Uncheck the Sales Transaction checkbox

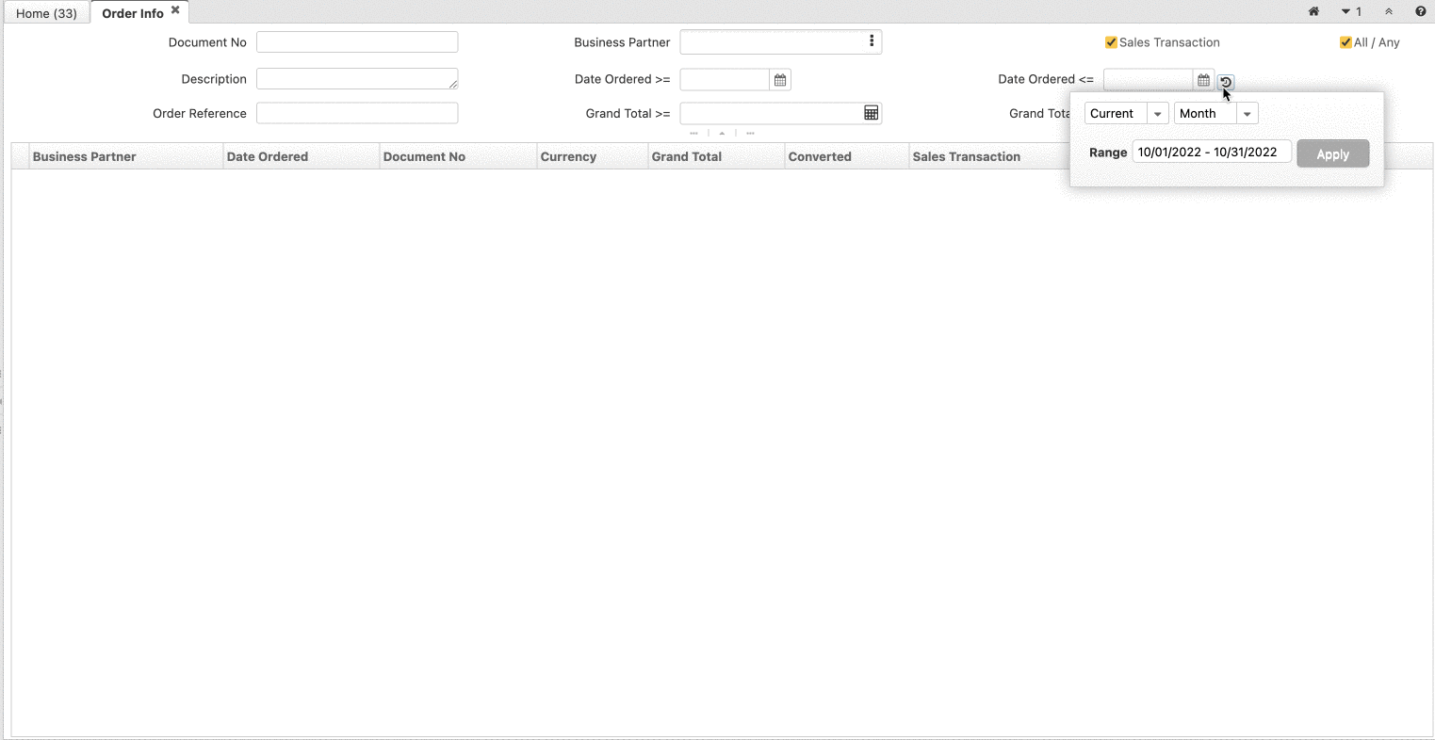click(x=1111, y=42)
